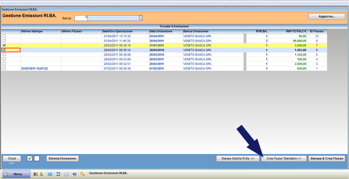The width and height of the screenshot is (349, 179).
Task: Click the green checkmark select-all icon
Action: pos(30,159)
